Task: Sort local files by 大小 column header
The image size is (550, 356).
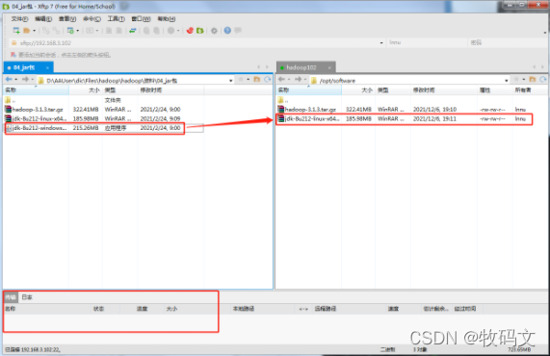Action: pyautogui.click(x=85, y=90)
